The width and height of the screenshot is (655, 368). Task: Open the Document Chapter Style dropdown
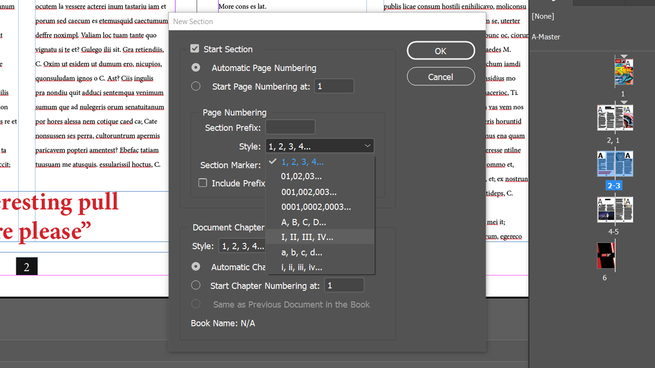coord(243,246)
